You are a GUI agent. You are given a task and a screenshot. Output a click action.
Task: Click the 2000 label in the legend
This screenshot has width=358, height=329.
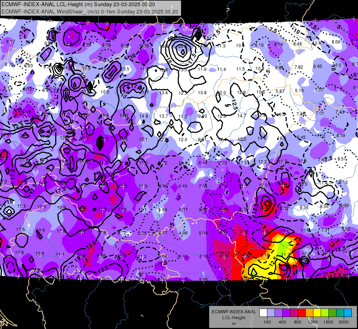[344, 322]
